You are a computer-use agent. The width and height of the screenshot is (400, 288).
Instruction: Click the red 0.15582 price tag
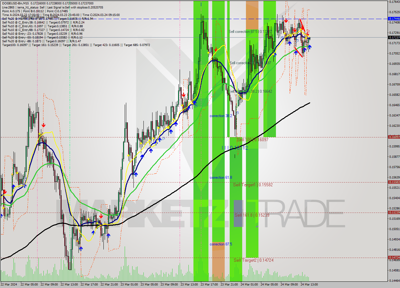pyautogui.click(x=393, y=182)
